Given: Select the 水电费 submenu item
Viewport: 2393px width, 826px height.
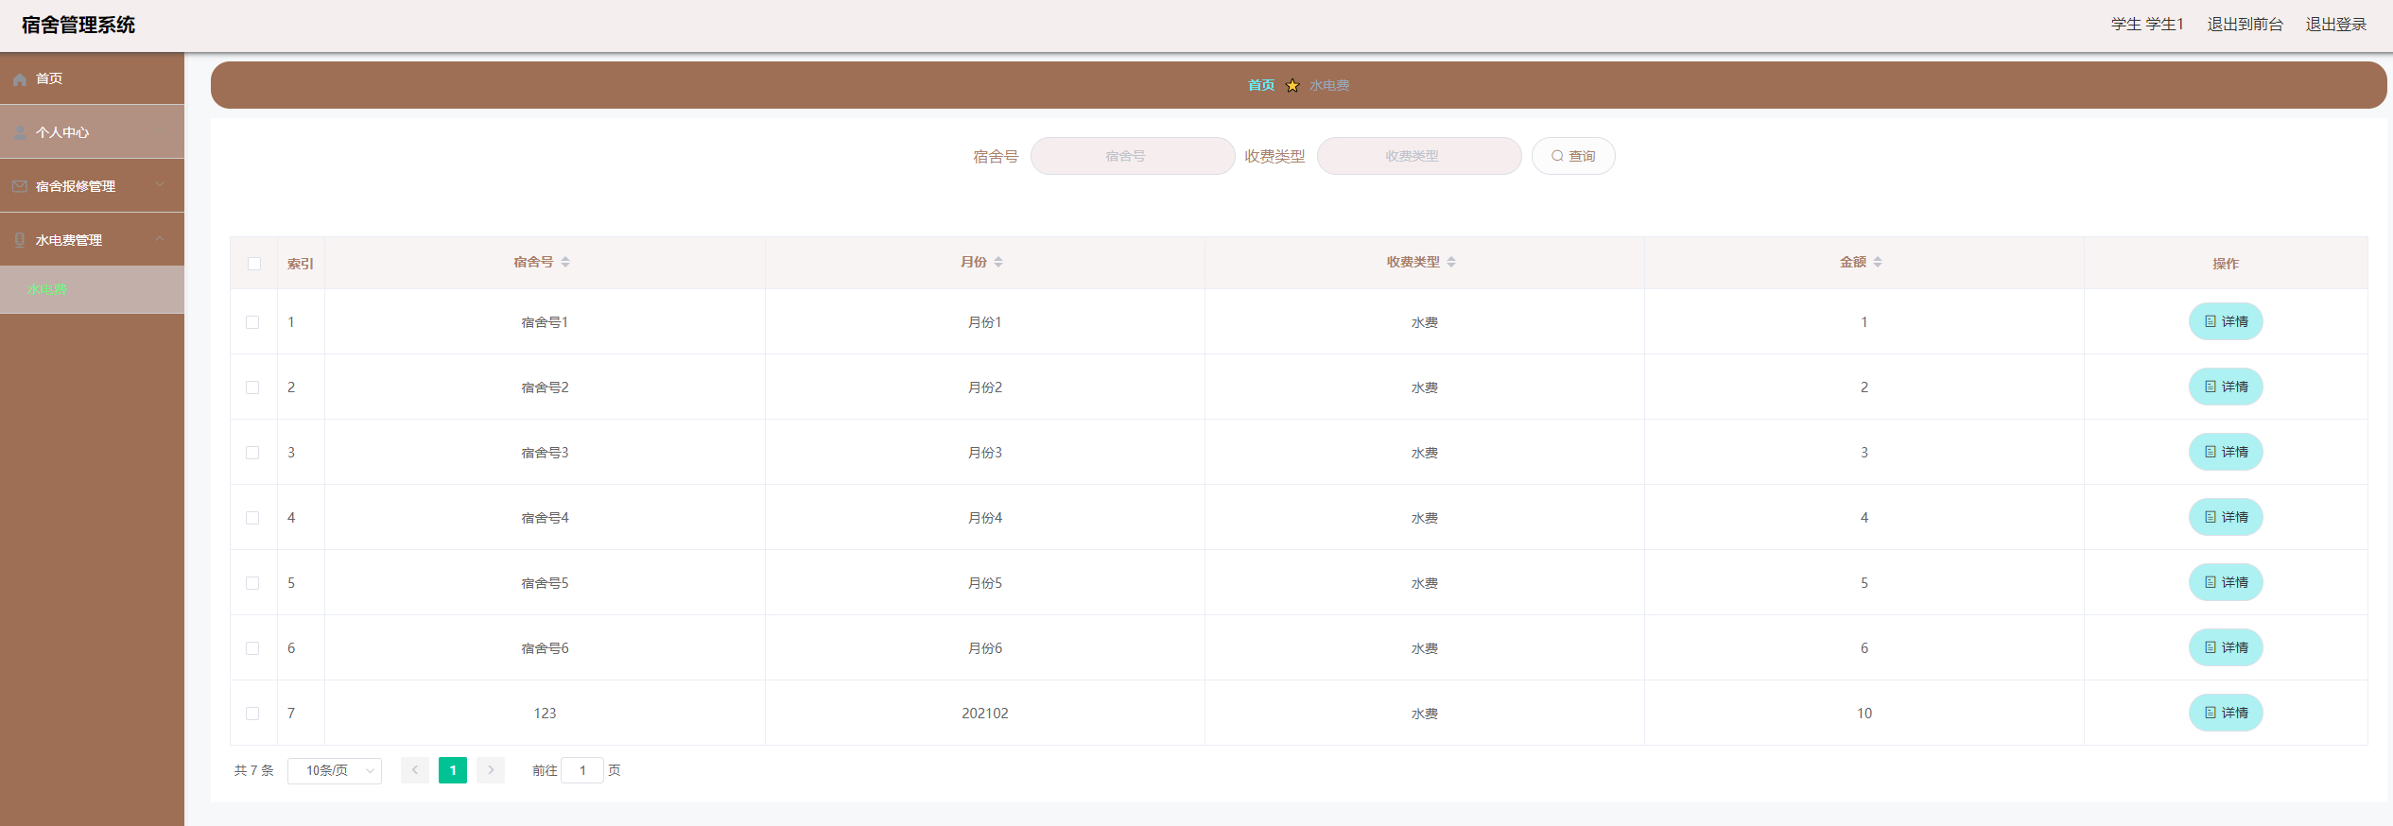Looking at the screenshot, I should pos(92,289).
